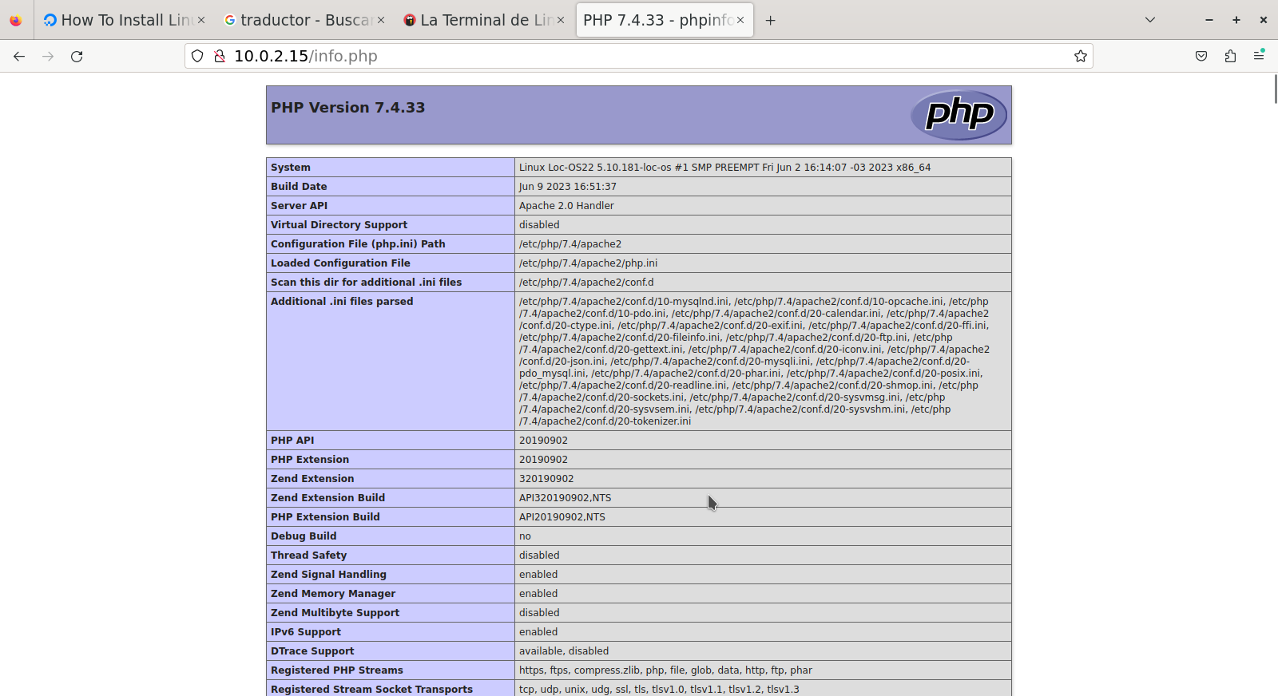Click the IPv6 Support label
1278x696 pixels.
point(306,632)
